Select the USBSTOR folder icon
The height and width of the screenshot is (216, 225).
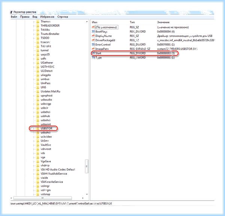click(37, 128)
